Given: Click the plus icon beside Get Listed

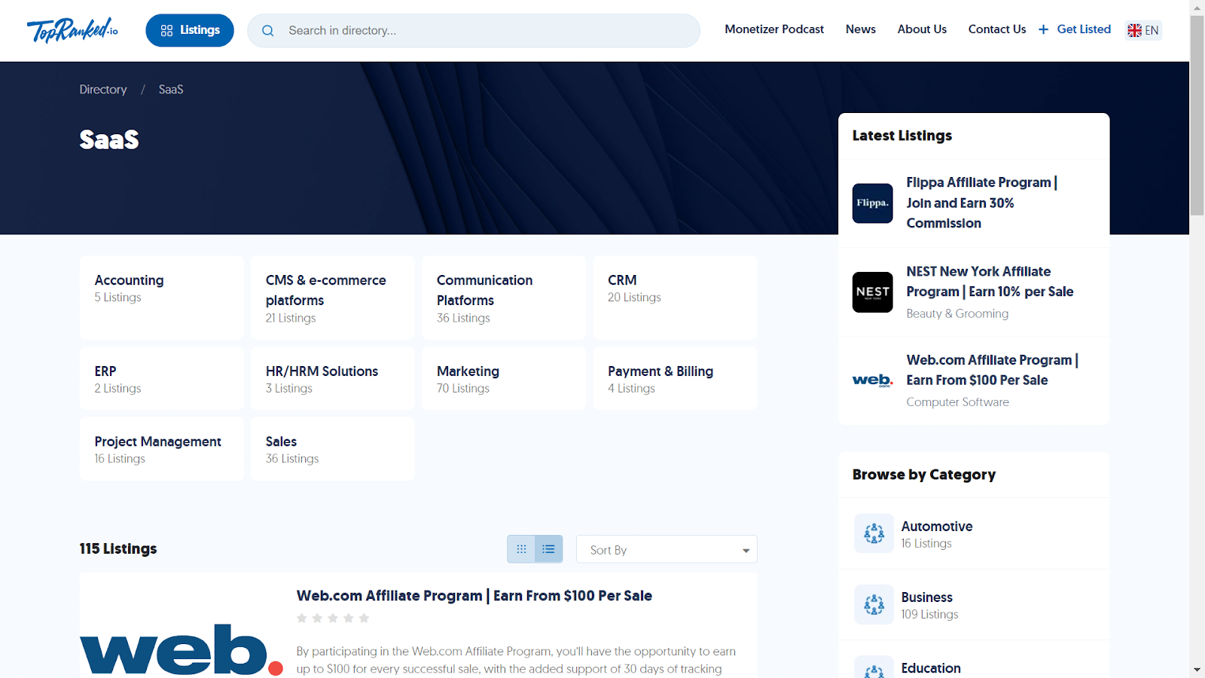Looking at the screenshot, I should coord(1043,29).
